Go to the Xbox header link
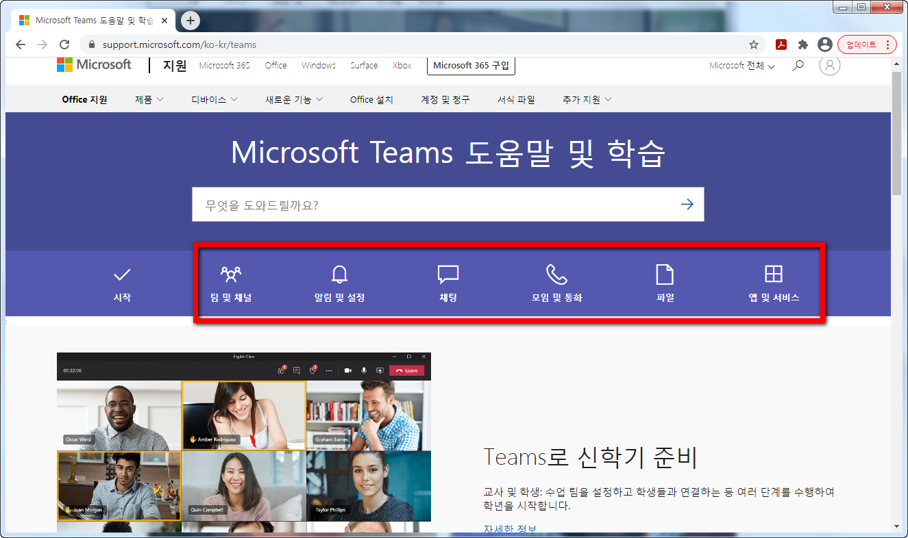 tap(402, 65)
